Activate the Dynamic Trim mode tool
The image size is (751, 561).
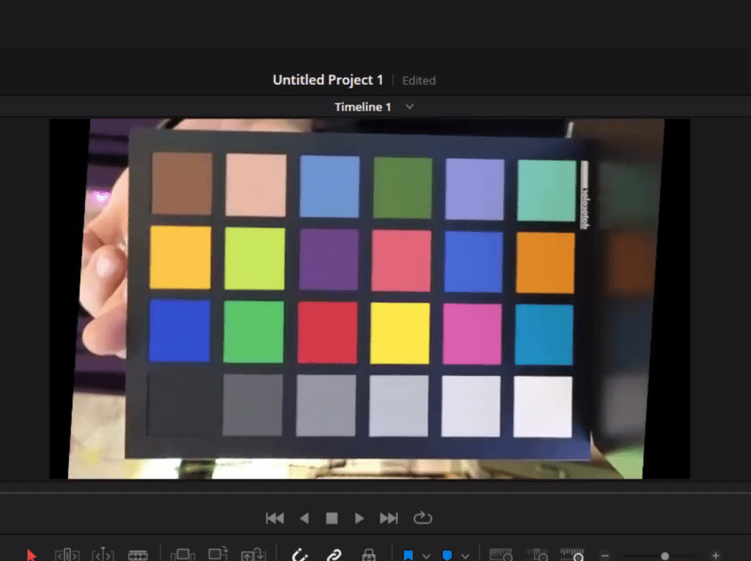point(103,555)
